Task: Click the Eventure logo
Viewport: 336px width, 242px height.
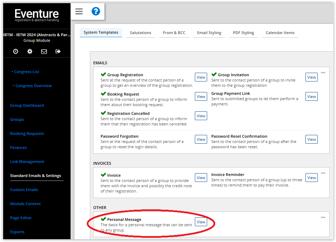Action: pyautogui.click(x=37, y=15)
